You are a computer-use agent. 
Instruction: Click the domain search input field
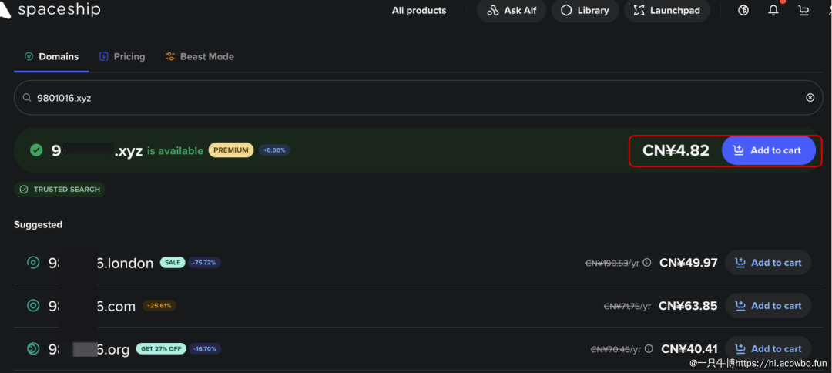(x=418, y=98)
